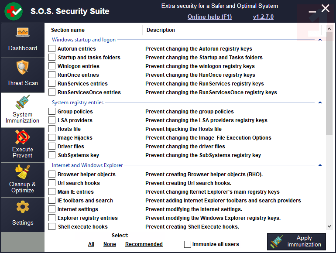Click the version v1.2.7.0 link

(263, 17)
